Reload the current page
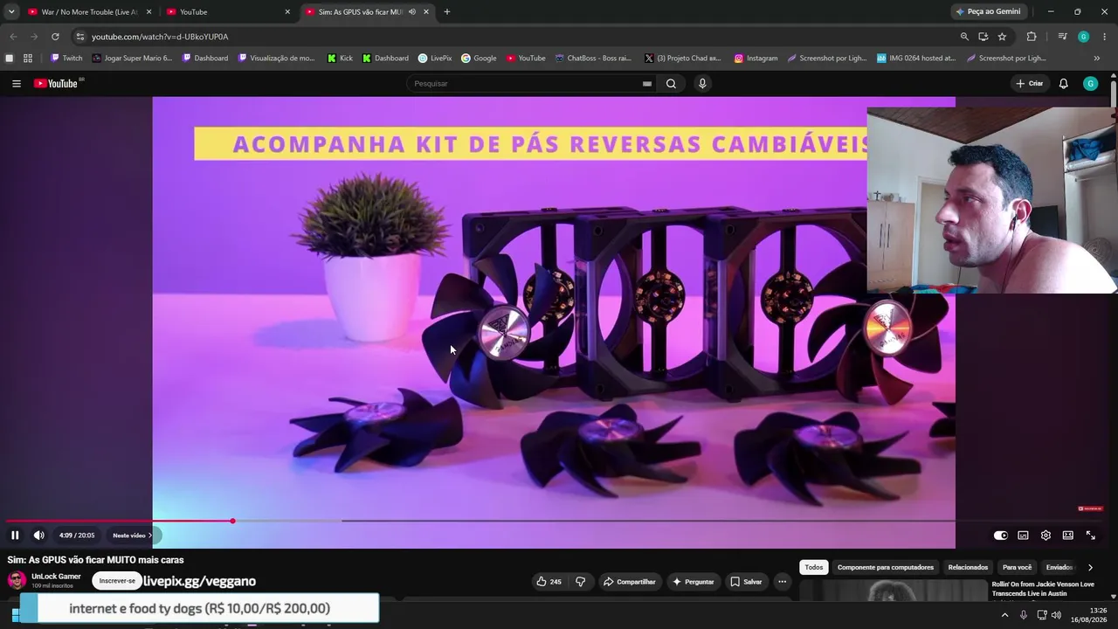Image resolution: width=1118 pixels, height=629 pixels. coord(55,37)
